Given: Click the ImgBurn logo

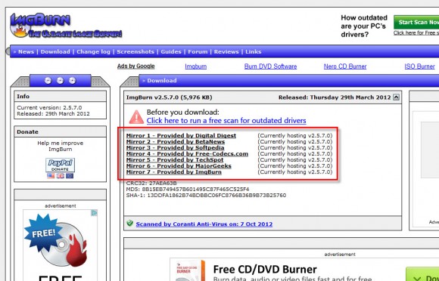Looking at the screenshot, I should (x=66, y=26).
